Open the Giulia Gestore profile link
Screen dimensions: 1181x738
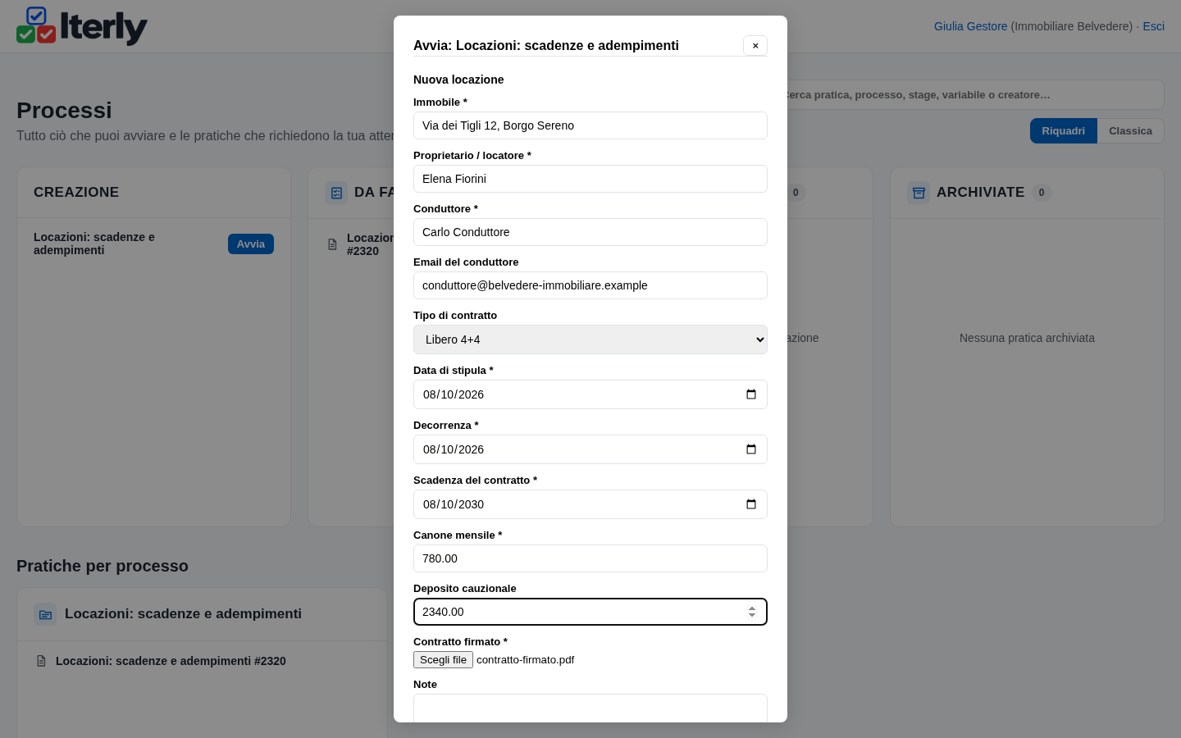tap(970, 26)
